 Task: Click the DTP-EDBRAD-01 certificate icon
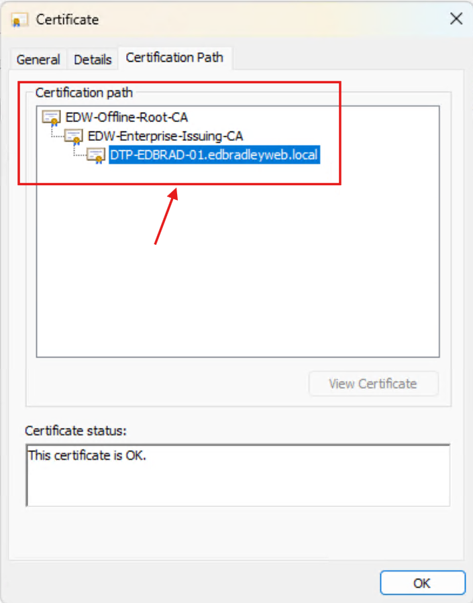coord(96,156)
